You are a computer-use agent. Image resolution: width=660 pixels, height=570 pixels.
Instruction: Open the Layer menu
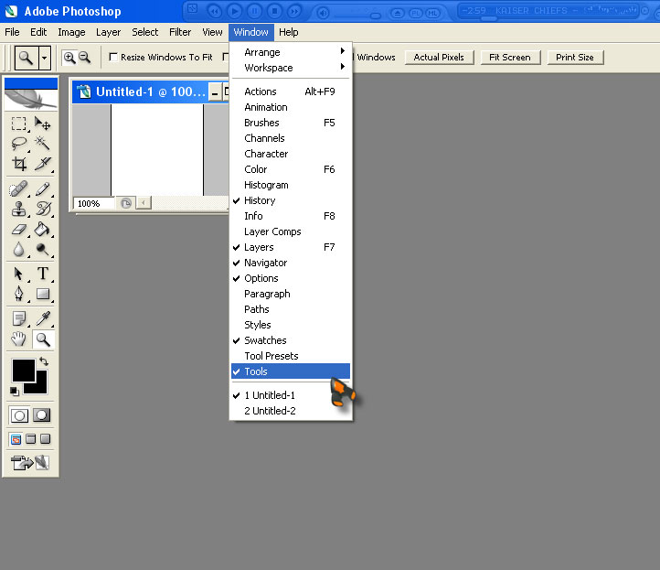click(108, 32)
